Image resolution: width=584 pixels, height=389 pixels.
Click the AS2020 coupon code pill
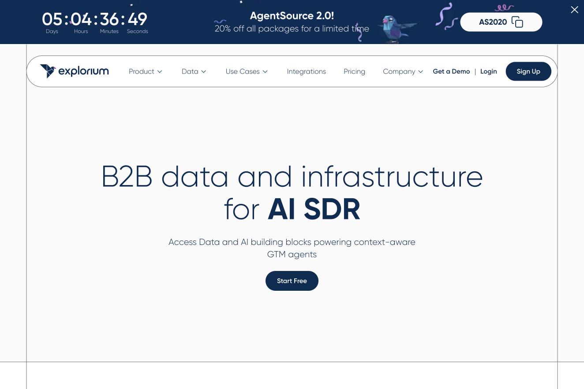point(501,22)
